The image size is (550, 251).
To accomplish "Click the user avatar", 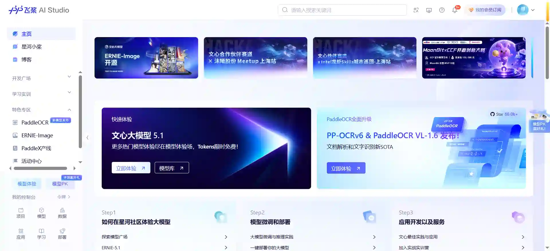I will 522,10.
